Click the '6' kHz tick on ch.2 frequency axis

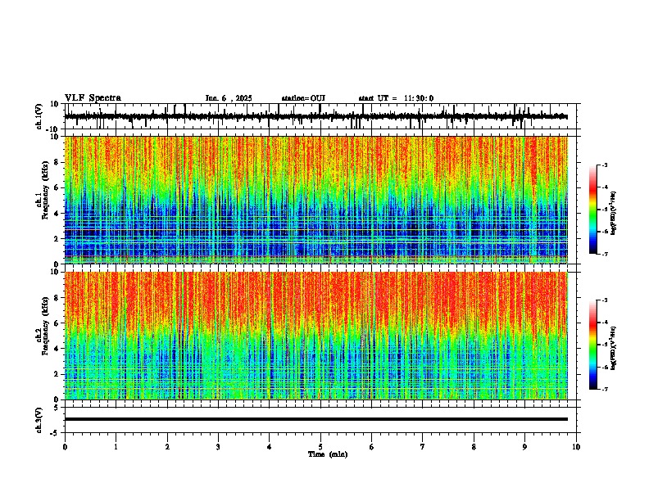click(x=57, y=323)
